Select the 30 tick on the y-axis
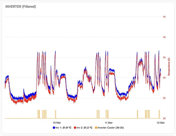Image resolution: width=176 pixels, height=136 pixels. pyautogui.click(x=164, y=78)
